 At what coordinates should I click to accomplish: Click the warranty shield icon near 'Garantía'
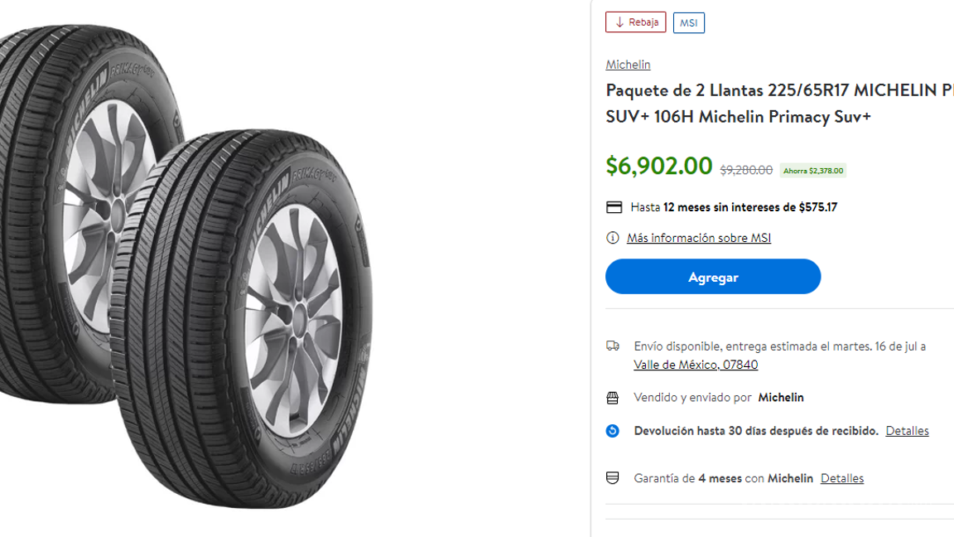(614, 477)
